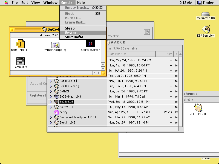The height and width of the screenshot is (164, 219).
Task: Click the Ben OS Peach folder icon
Action: 56,86
